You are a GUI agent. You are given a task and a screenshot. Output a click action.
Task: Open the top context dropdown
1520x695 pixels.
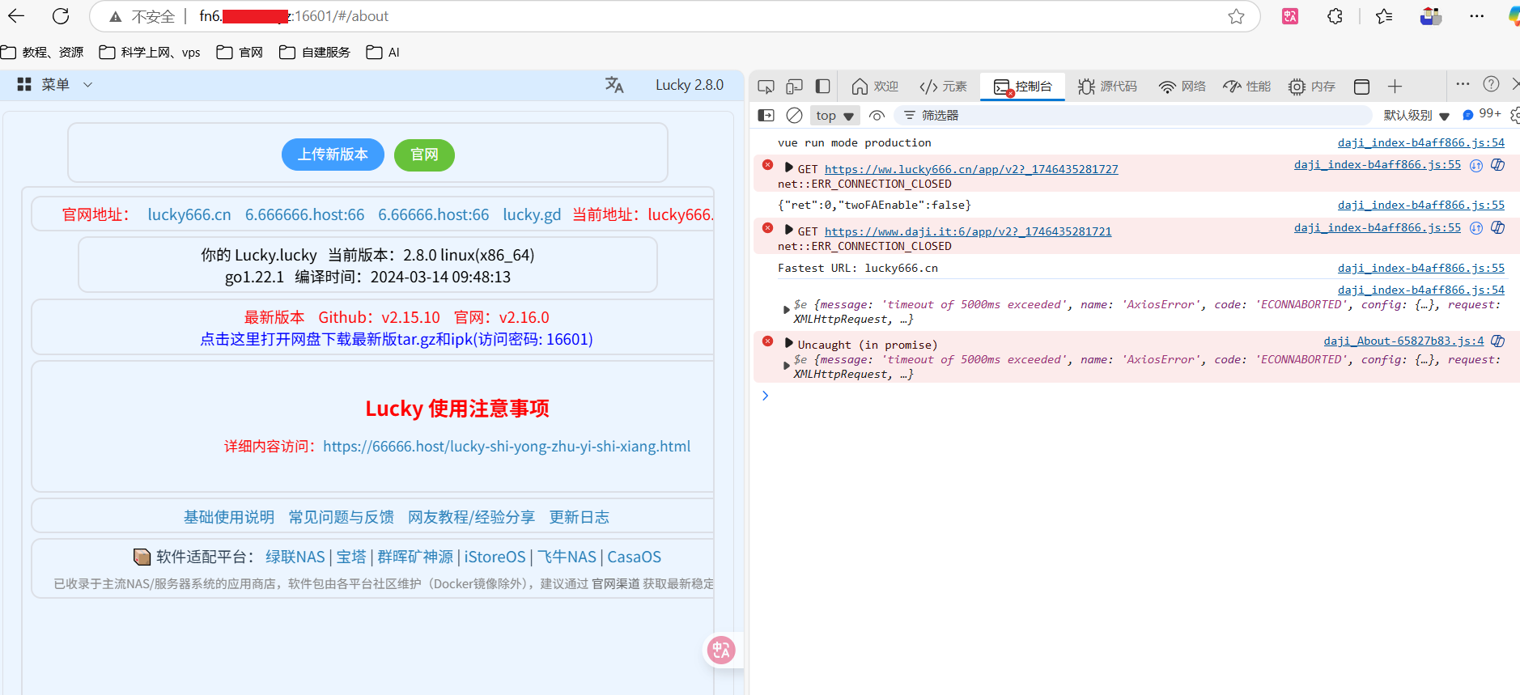coord(834,116)
